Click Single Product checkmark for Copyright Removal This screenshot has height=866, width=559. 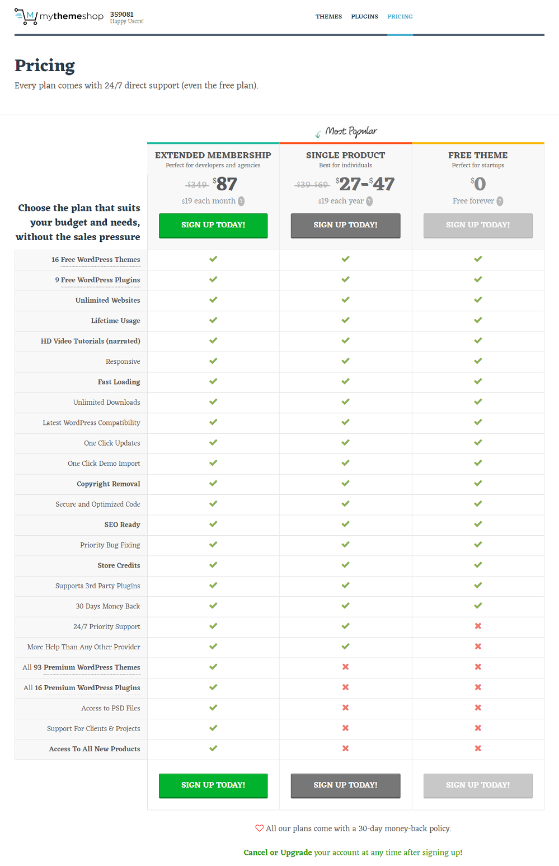[x=345, y=483]
